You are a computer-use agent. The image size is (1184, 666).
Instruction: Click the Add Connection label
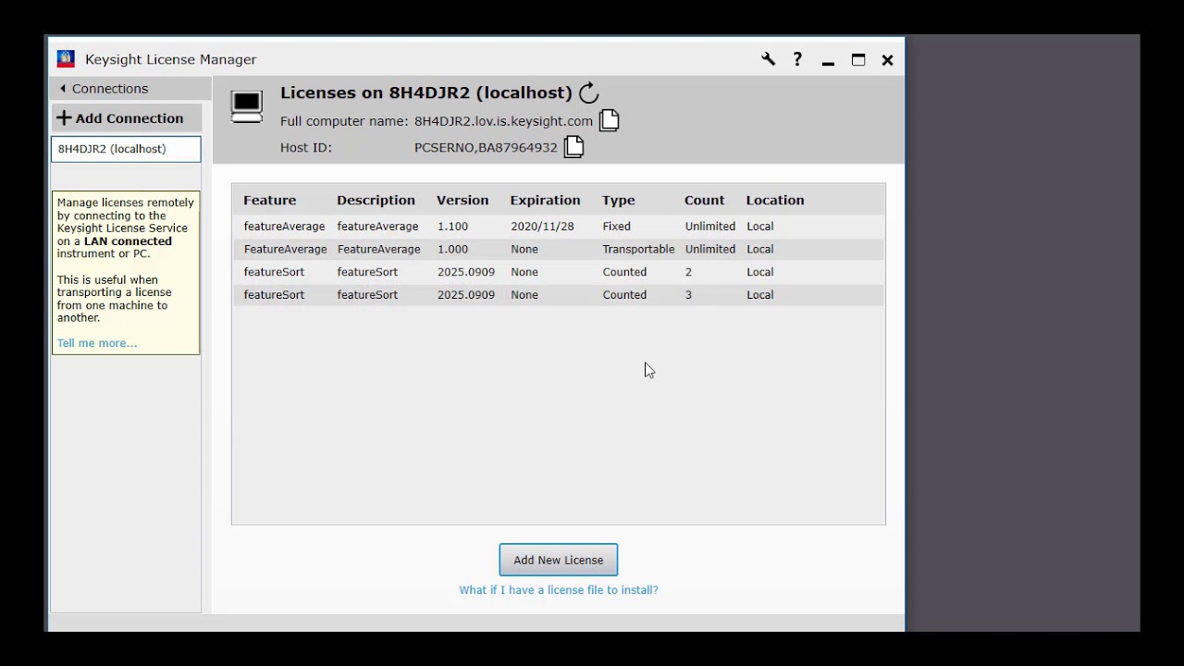point(129,118)
